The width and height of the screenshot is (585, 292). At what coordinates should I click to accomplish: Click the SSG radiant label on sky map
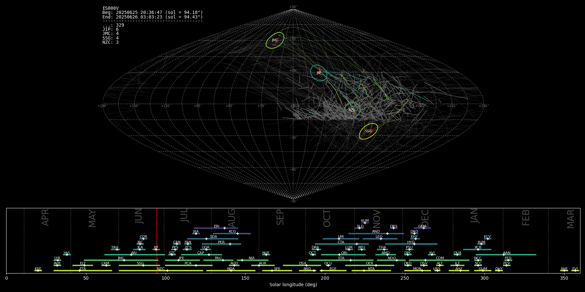(x=368, y=131)
